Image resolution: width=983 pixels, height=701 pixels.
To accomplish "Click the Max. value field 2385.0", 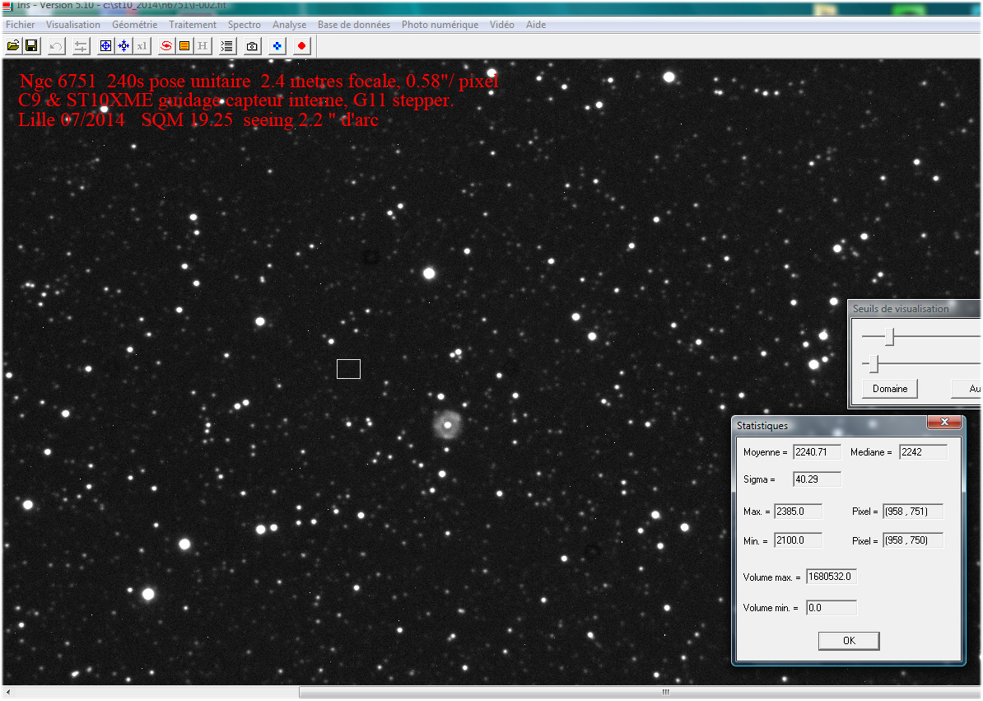I will click(x=798, y=512).
